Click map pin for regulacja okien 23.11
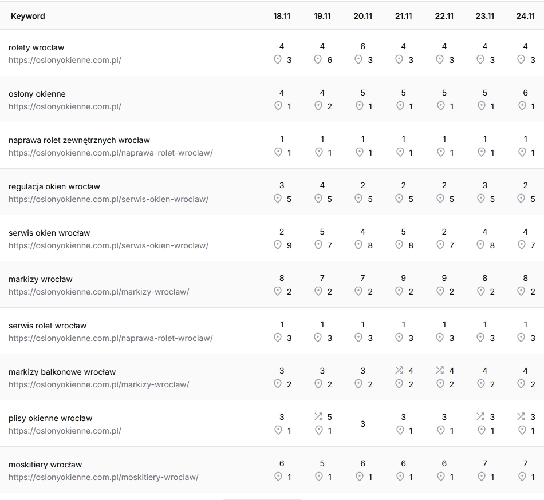Image resolution: width=544 pixels, height=500 pixels. [x=481, y=199]
